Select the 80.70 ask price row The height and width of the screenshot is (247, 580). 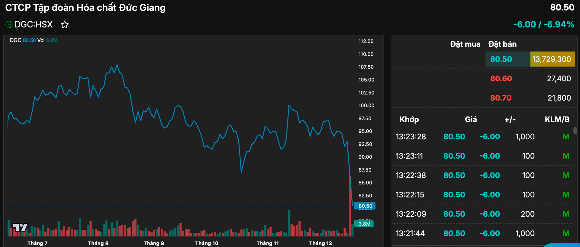pos(501,98)
